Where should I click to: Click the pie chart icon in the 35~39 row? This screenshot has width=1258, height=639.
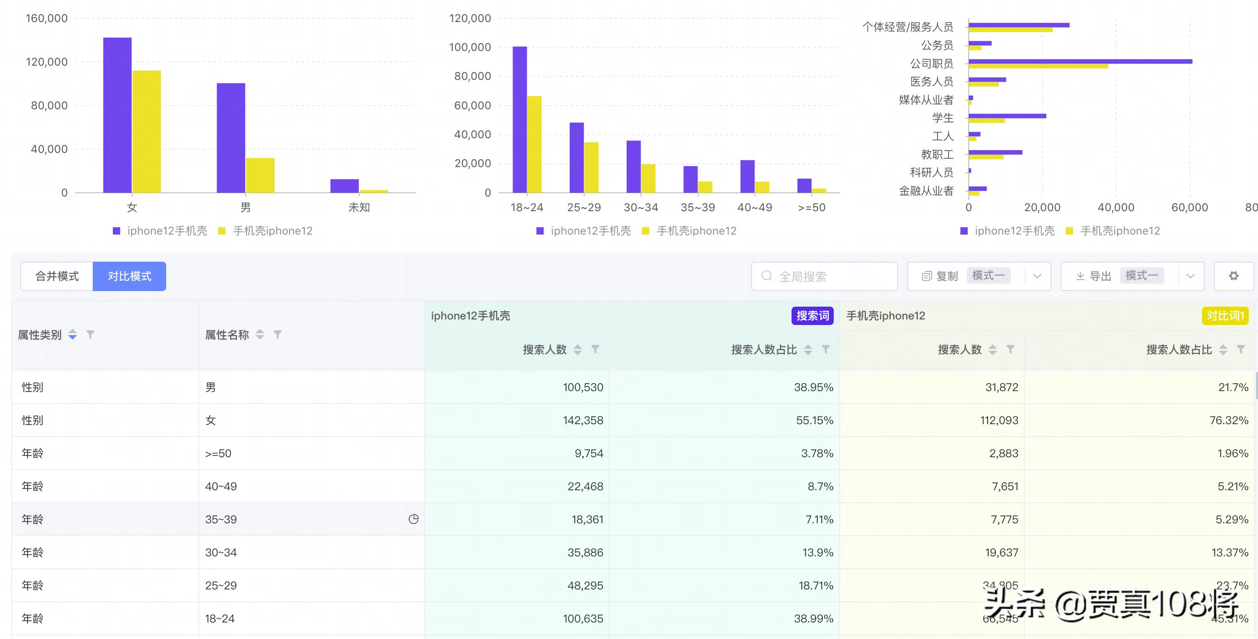click(414, 519)
